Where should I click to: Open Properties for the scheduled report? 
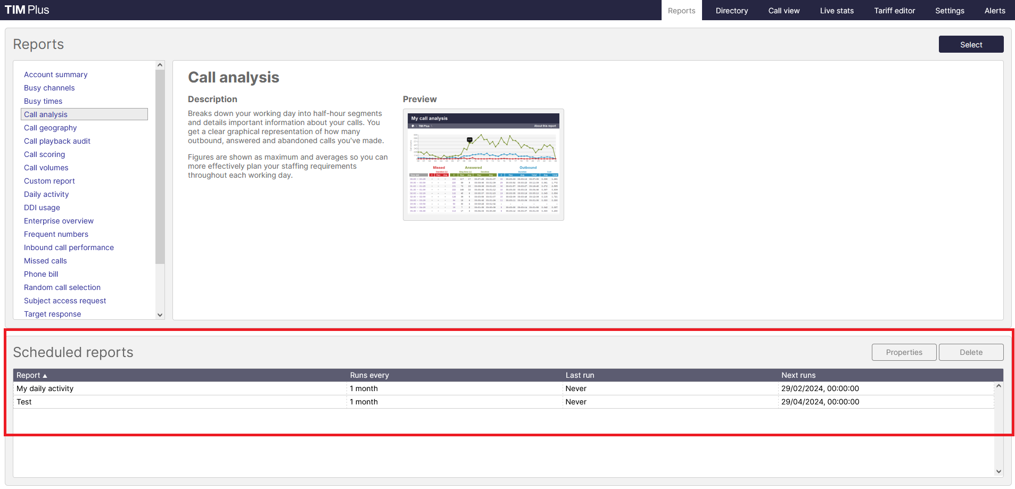(x=904, y=352)
